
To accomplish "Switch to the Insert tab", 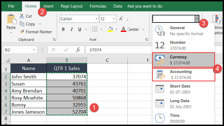I will [49, 6].
